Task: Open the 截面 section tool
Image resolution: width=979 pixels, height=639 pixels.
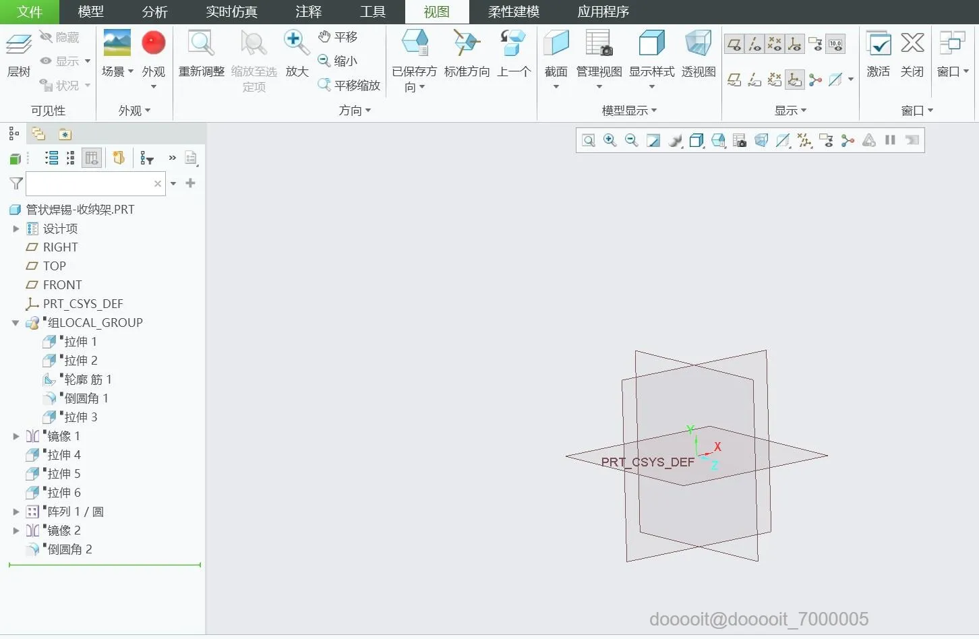Action: 556,59
